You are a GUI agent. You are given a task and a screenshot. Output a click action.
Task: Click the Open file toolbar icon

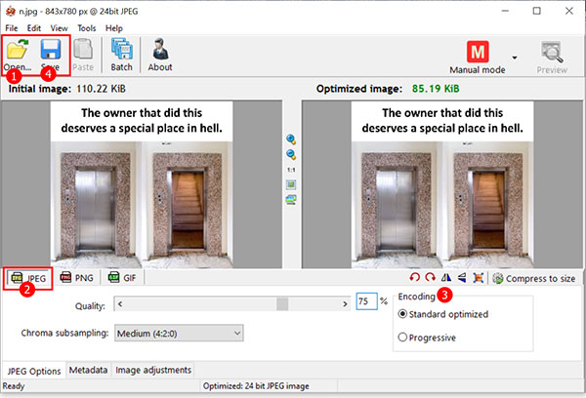[19, 54]
